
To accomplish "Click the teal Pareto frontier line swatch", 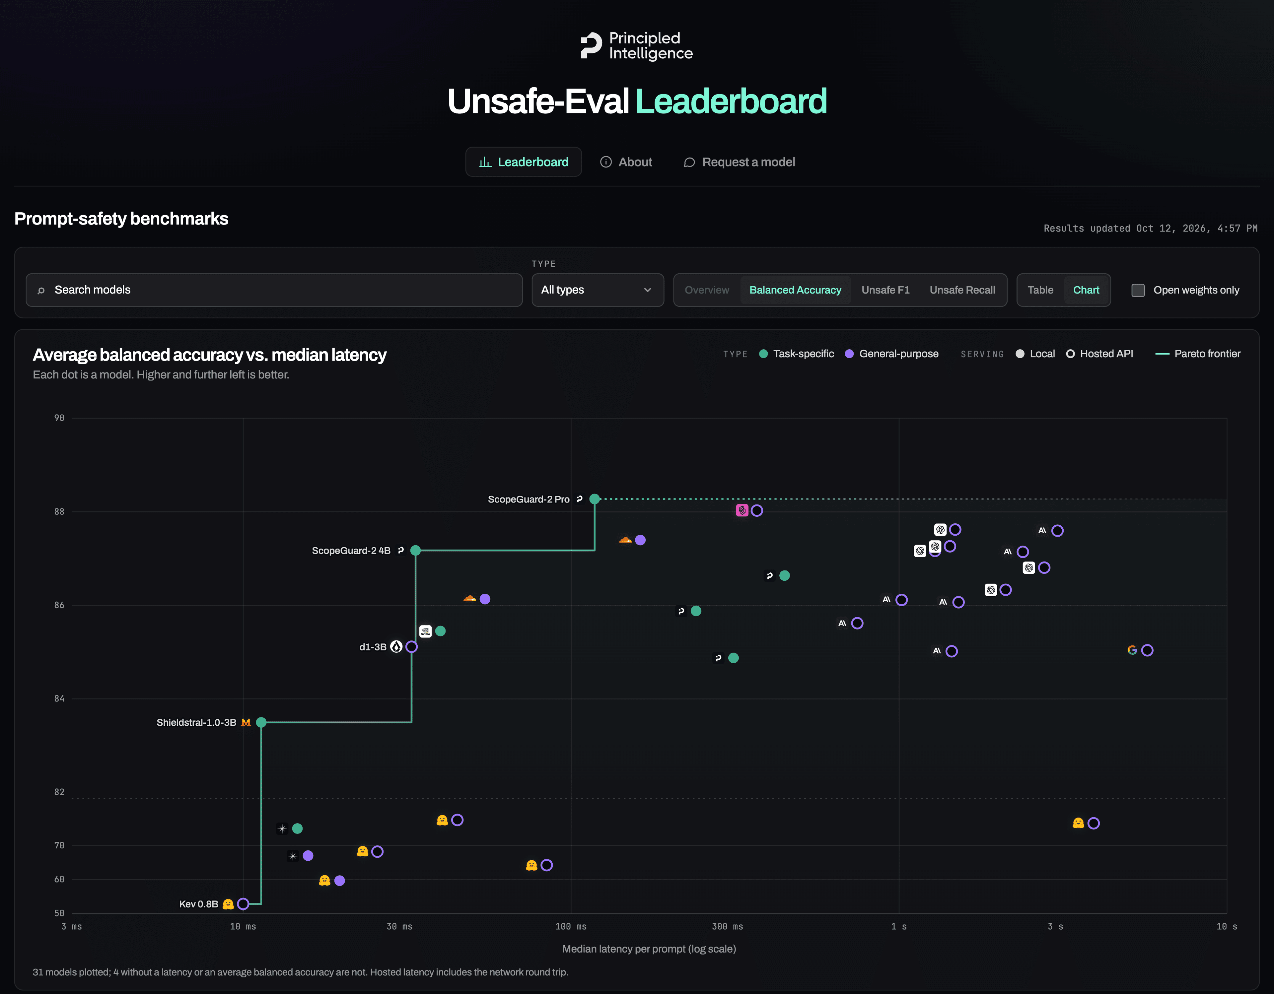I will pyautogui.click(x=1162, y=354).
